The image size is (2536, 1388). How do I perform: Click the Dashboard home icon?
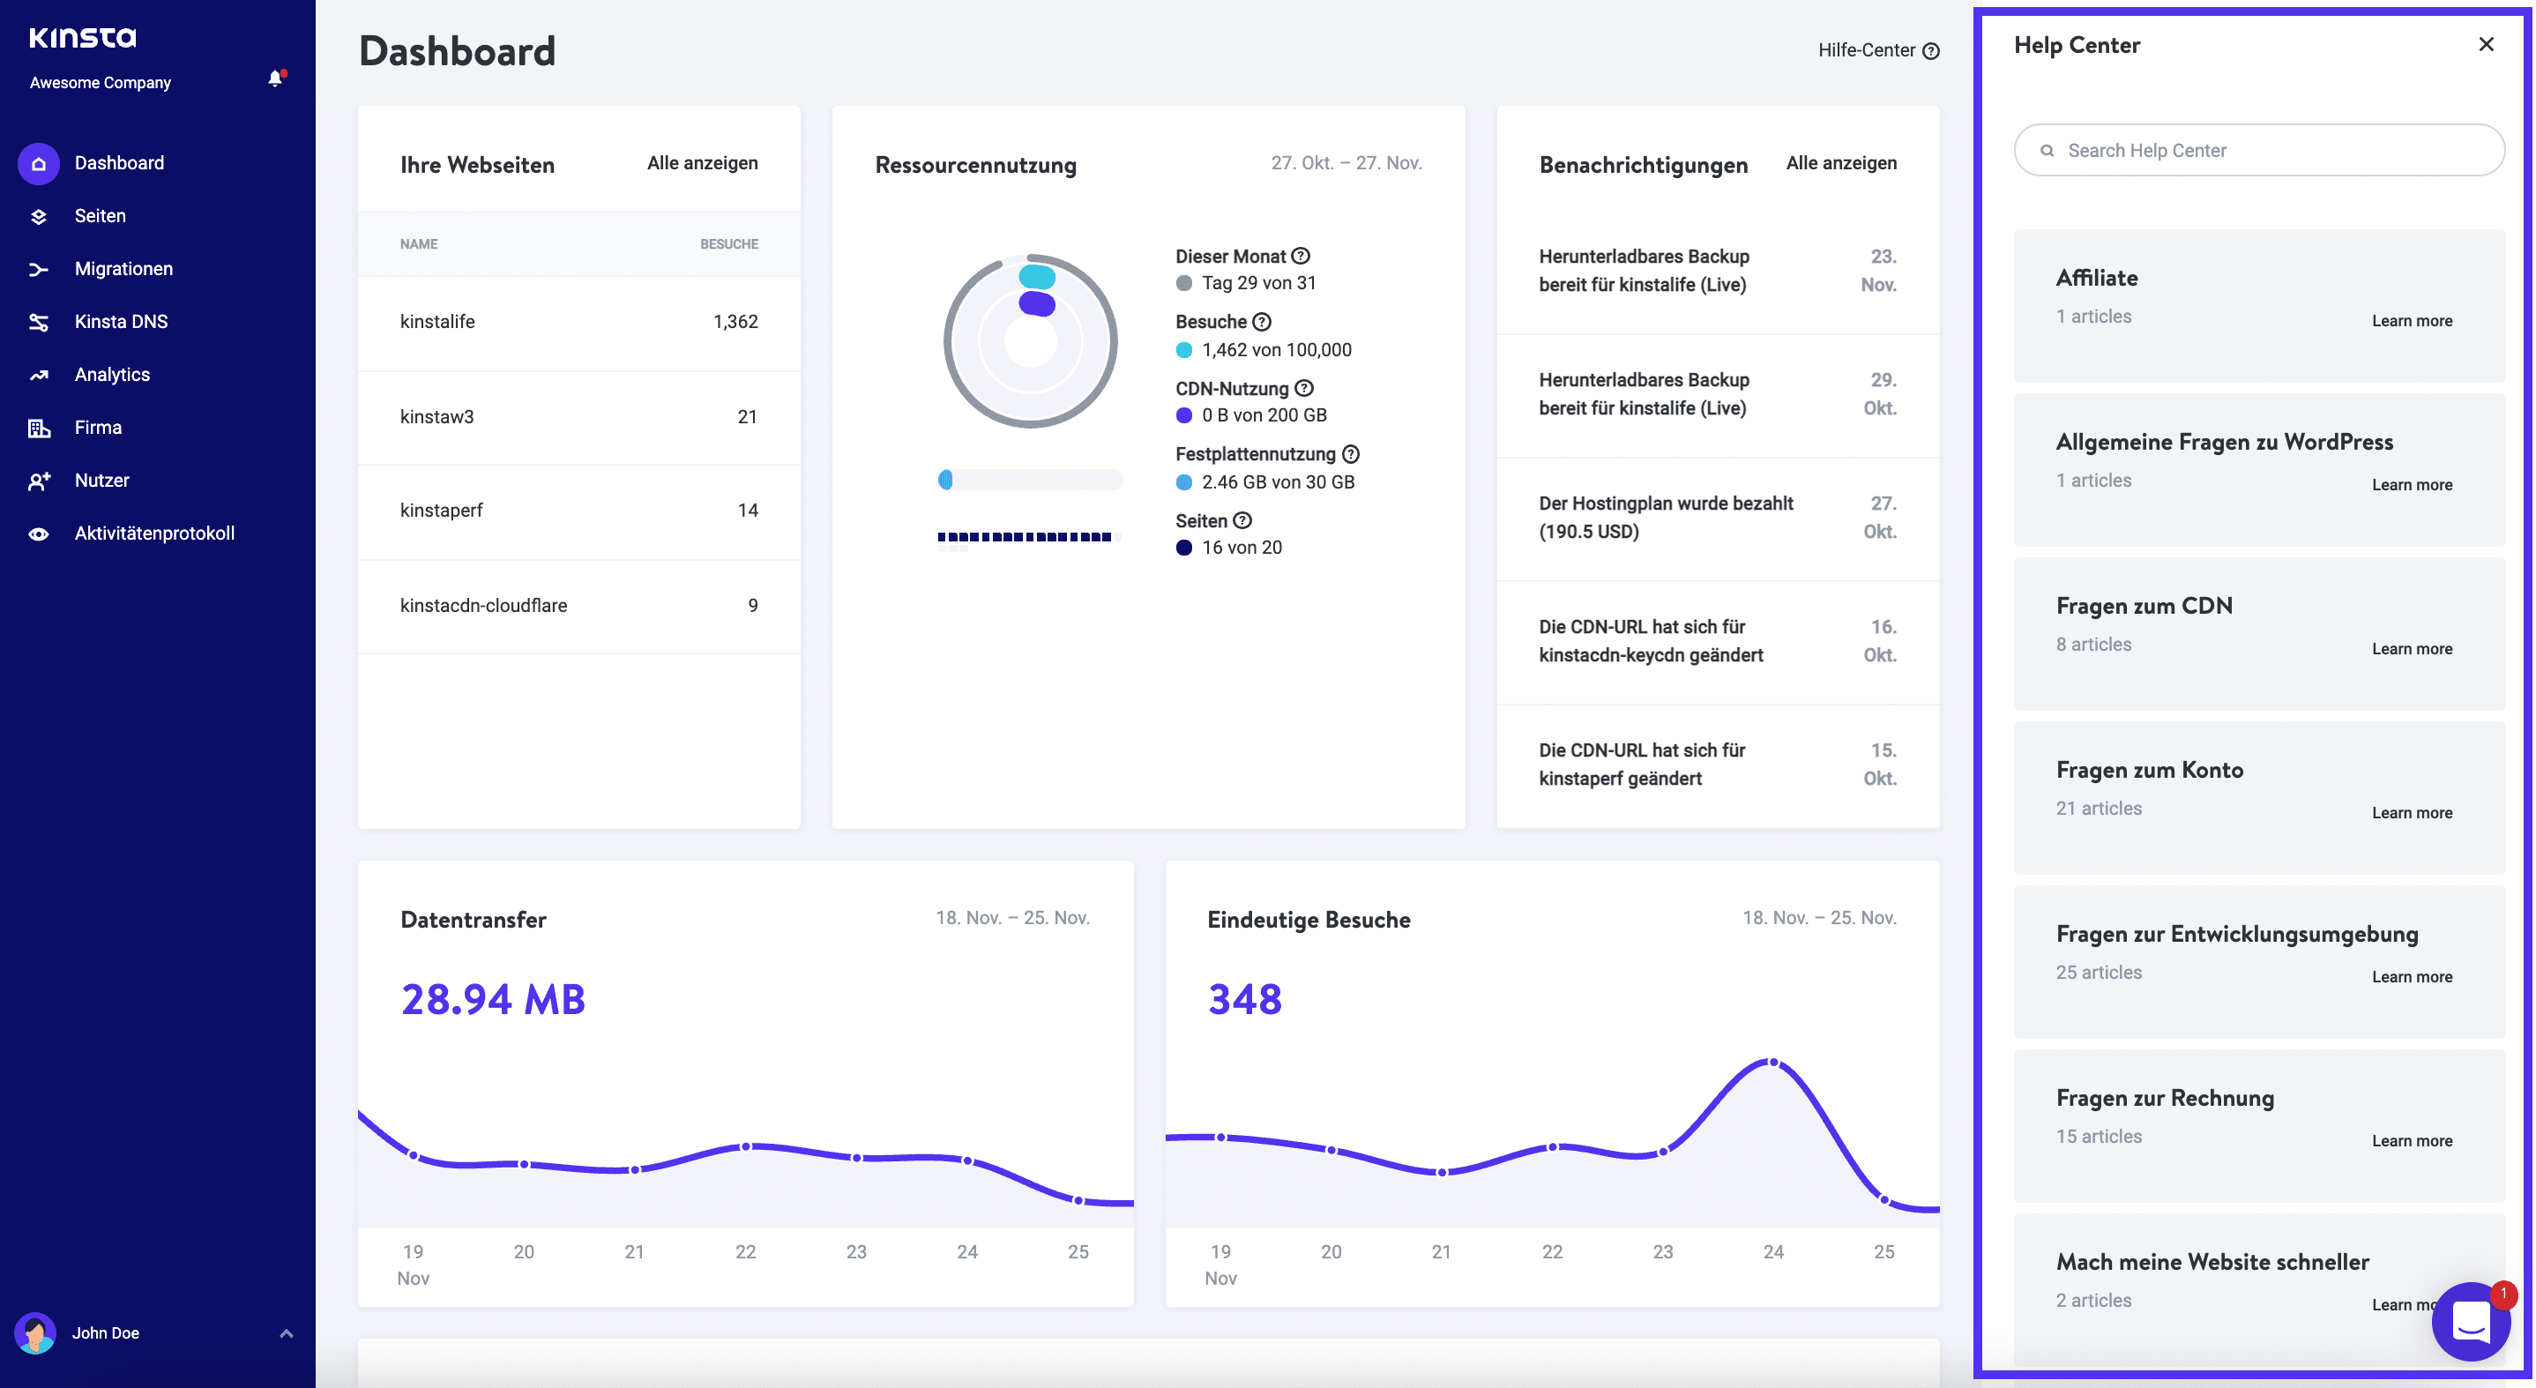[x=39, y=163]
